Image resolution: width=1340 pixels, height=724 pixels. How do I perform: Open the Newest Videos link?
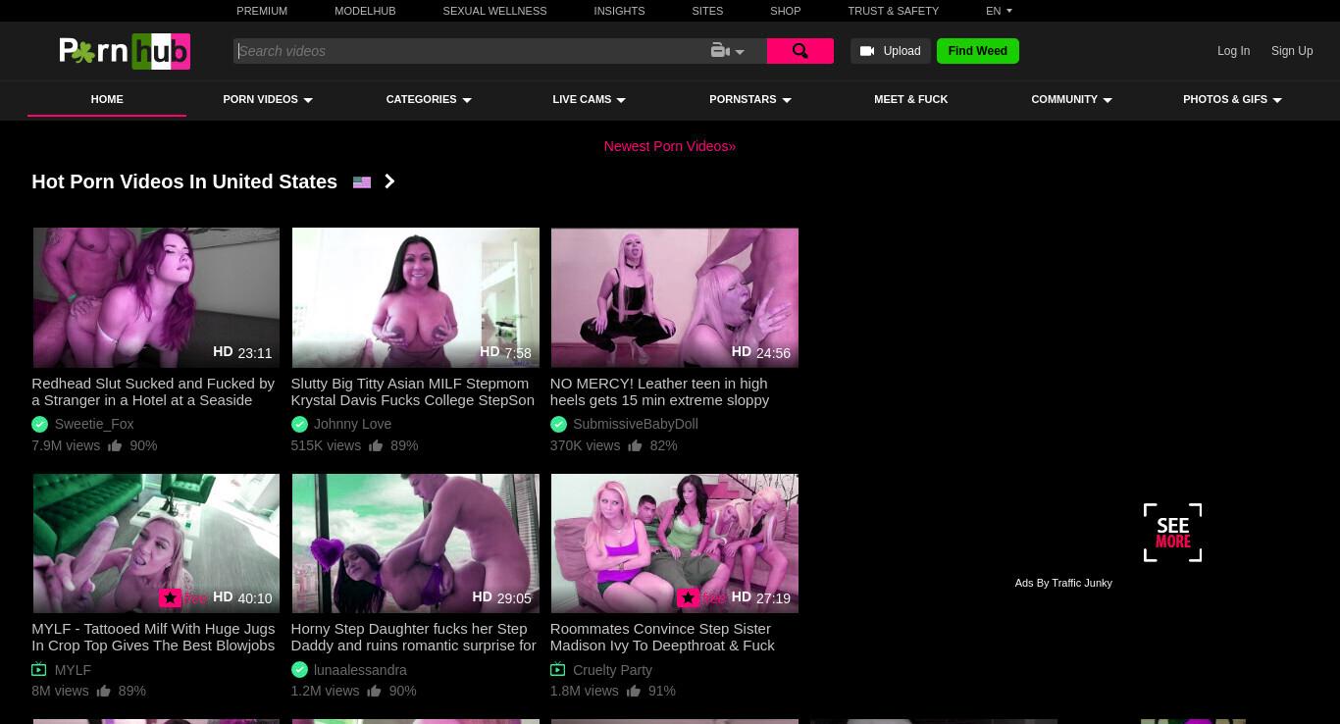(x=670, y=146)
